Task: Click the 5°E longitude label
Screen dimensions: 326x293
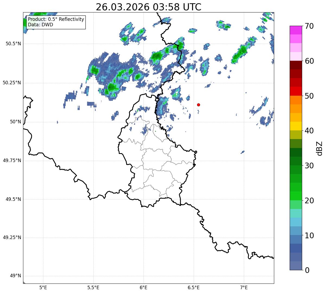Action: 43,287
